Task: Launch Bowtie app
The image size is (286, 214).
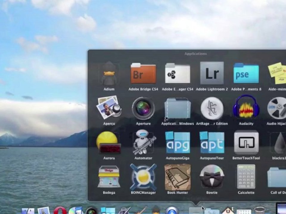Action: tap(212, 177)
